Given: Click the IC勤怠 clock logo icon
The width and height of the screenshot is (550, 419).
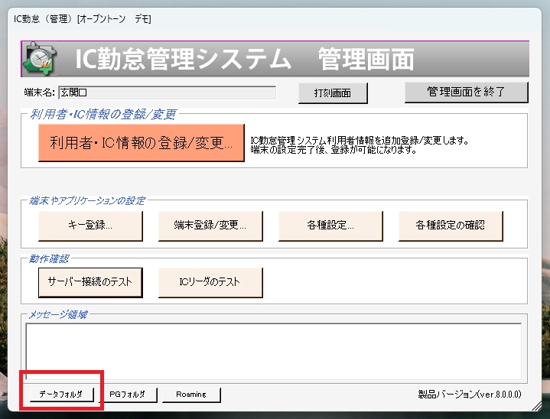Looking at the screenshot, I should coord(40,59).
